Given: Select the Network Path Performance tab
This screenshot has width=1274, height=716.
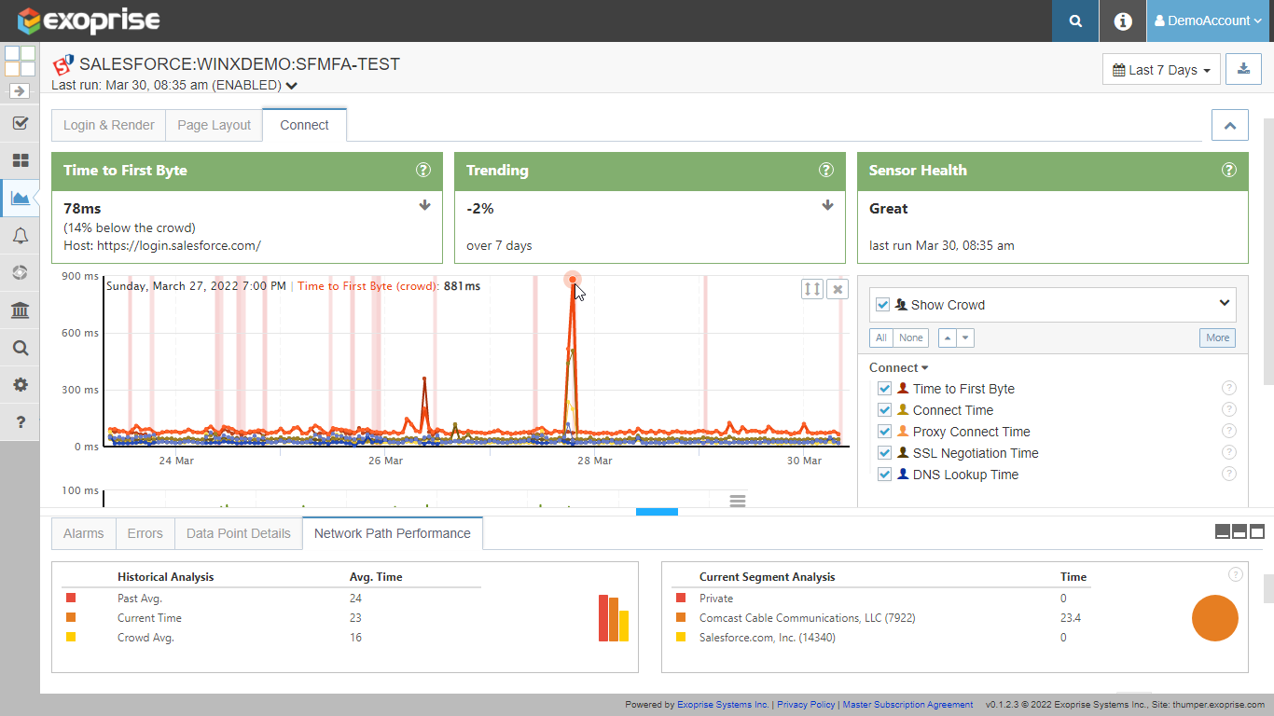Looking at the screenshot, I should pyautogui.click(x=393, y=533).
